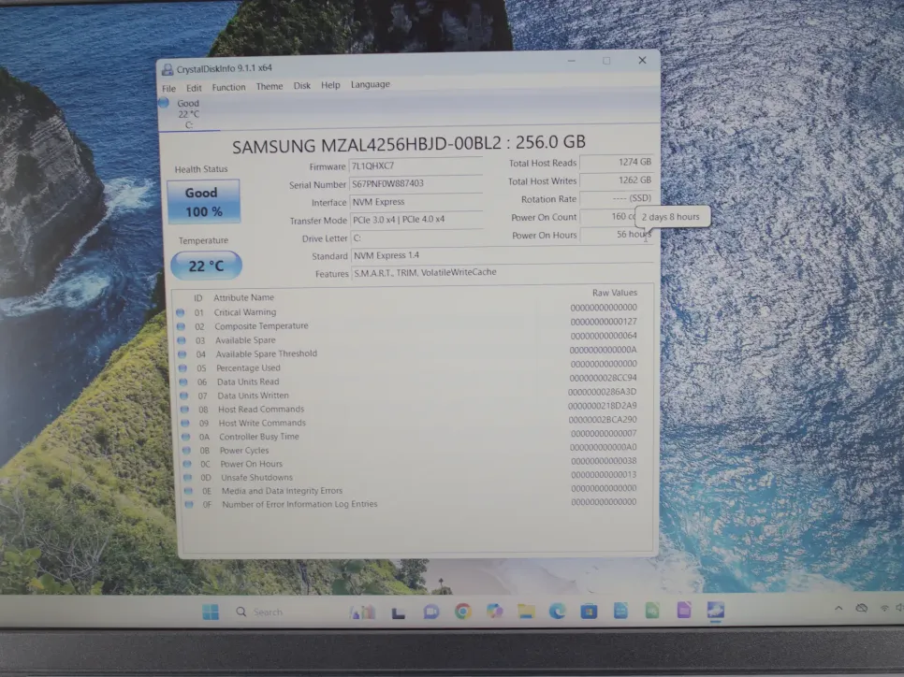
Task: Click the taskbar Search box
Action: (268, 612)
